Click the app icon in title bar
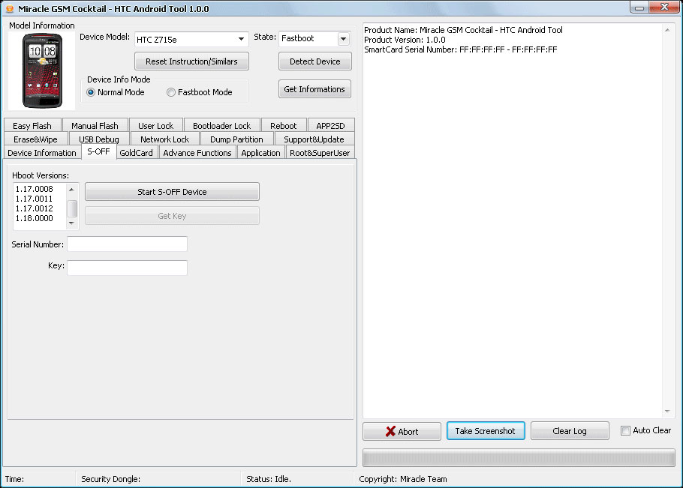Image resolution: width=683 pixels, height=488 pixels. tap(10, 9)
